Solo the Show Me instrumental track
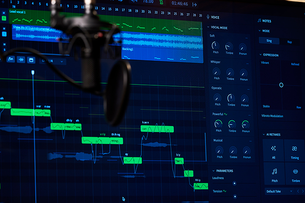 point(4,34)
